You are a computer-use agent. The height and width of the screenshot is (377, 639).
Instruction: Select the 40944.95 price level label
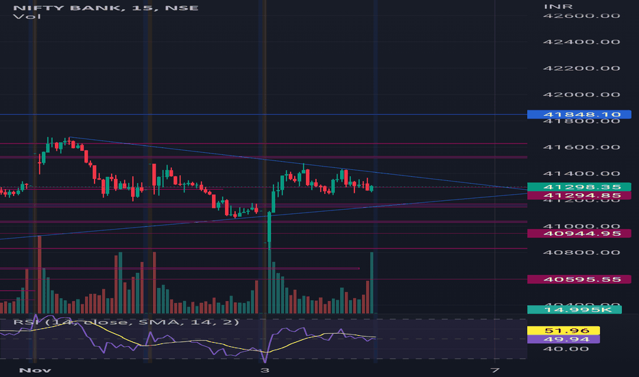pyautogui.click(x=579, y=234)
